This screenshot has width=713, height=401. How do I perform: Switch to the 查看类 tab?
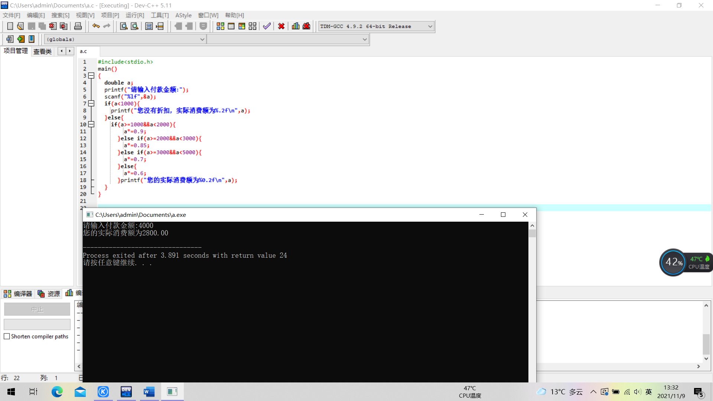42,52
